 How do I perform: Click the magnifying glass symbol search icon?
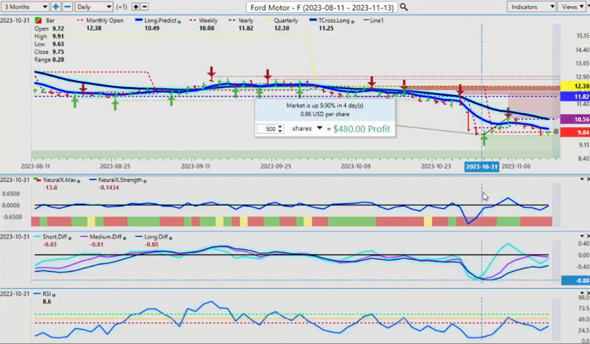[x=404, y=7]
